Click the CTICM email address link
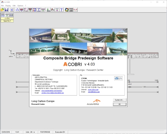This screenshot has height=134, width=167. [94, 92]
